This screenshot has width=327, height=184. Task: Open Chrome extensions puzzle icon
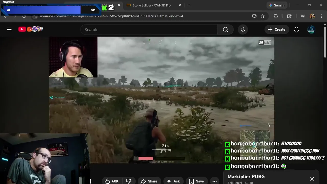tap(276, 16)
